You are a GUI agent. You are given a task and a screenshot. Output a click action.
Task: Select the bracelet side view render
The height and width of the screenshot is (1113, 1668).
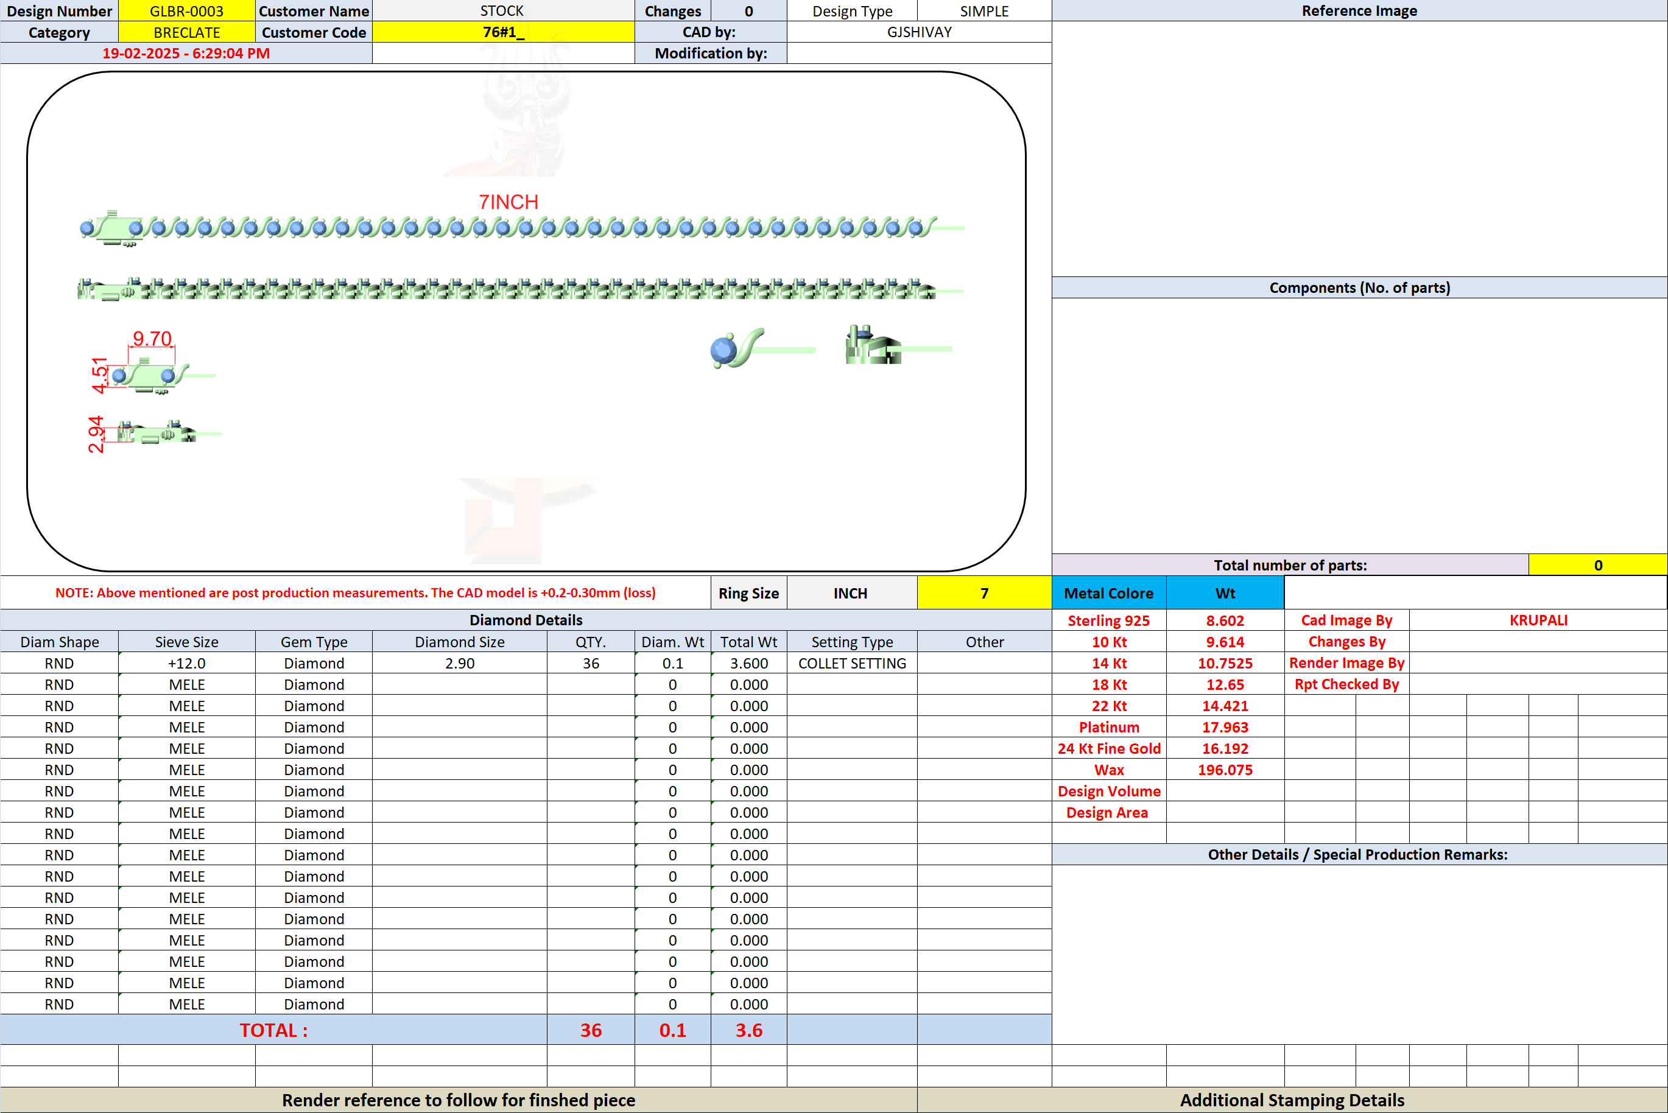point(520,290)
